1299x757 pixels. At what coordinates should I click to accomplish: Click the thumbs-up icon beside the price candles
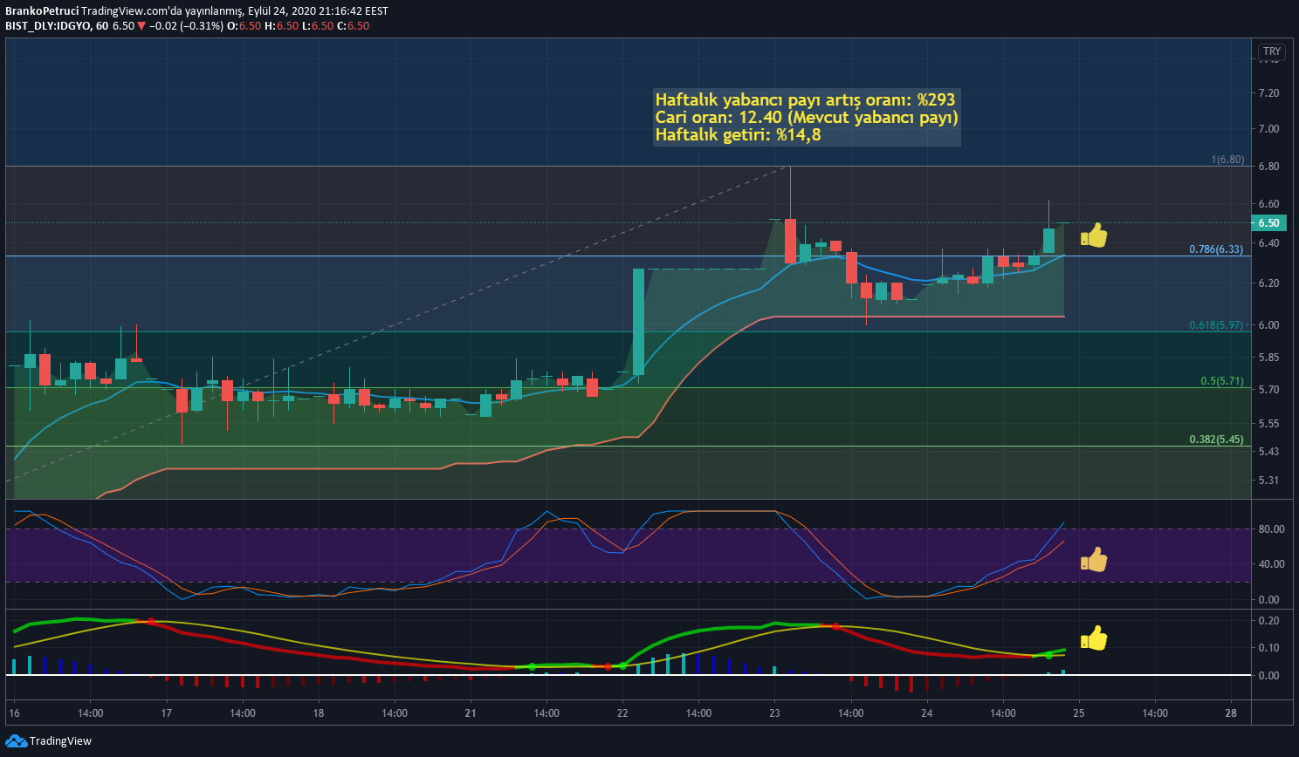point(1094,235)
